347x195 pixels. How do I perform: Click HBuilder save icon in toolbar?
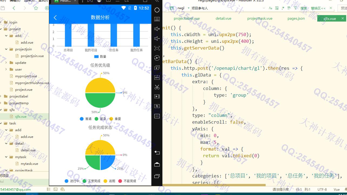3,8
